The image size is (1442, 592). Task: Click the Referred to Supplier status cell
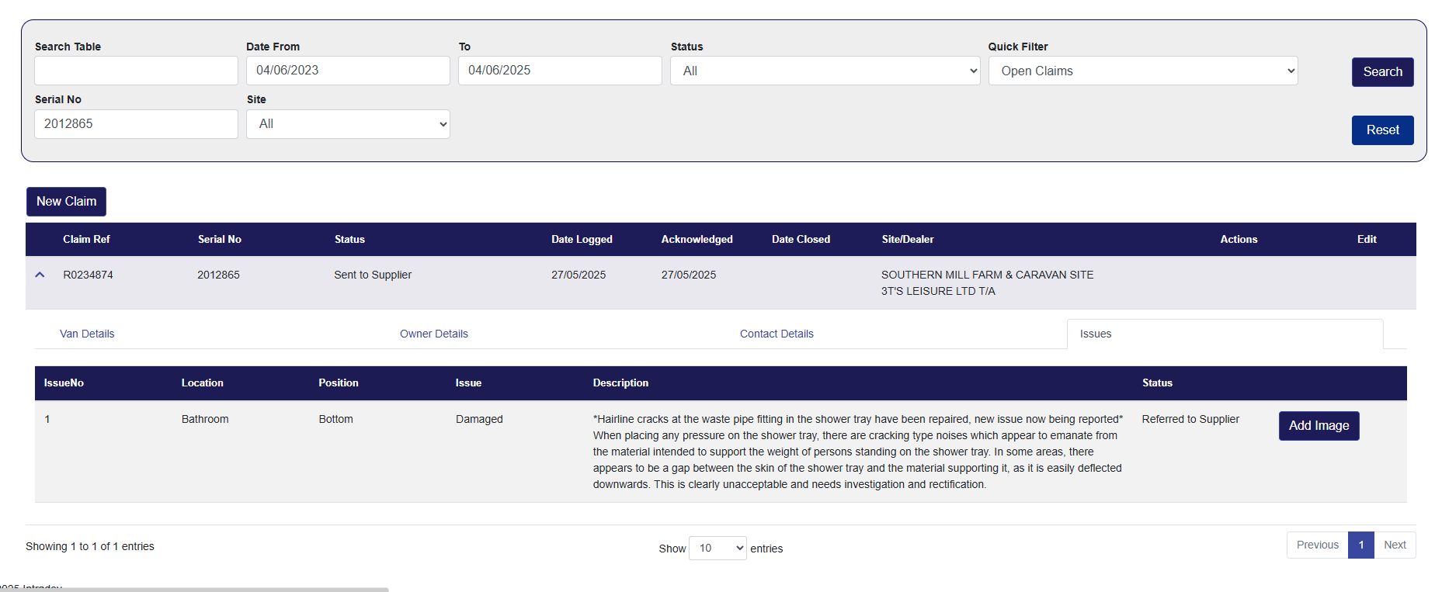tap(1190, 419)
